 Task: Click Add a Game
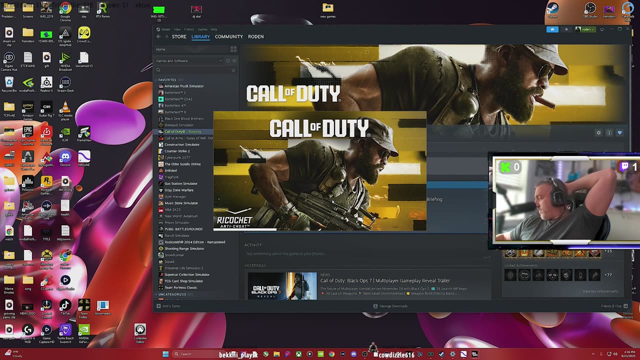pyautogui.click(x=168, y=306)
